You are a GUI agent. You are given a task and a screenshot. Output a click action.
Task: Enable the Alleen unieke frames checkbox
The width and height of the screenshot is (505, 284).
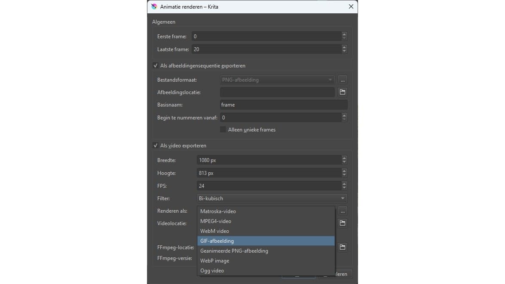pos(223,129)
